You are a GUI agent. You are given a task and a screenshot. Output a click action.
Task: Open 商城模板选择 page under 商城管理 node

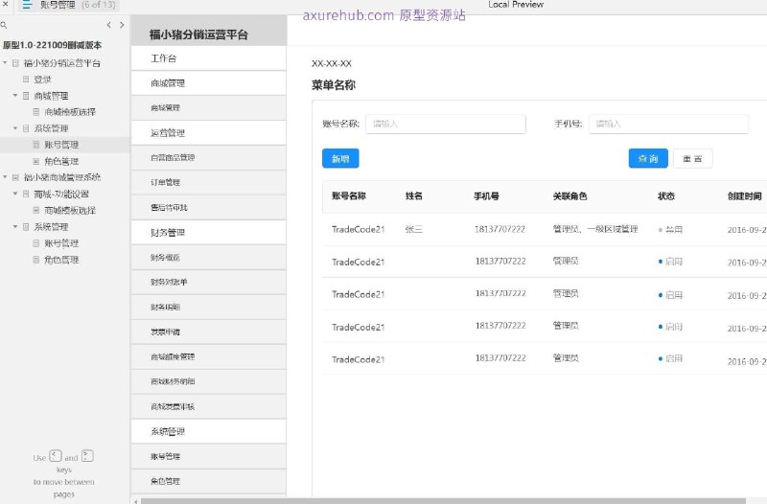click(x=70, y=112)
